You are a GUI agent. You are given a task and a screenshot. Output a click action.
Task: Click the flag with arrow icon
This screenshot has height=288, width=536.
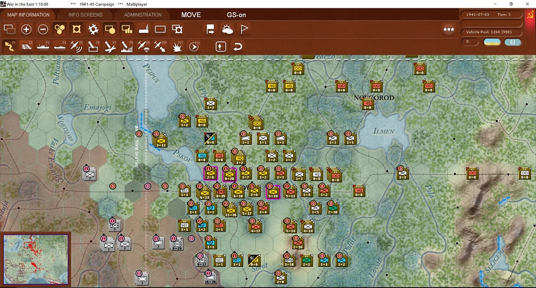pos(210,30)
